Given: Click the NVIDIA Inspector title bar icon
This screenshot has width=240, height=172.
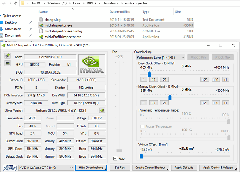Looking at the screenshot, I should pyautogui.click(x=3, y=46).
